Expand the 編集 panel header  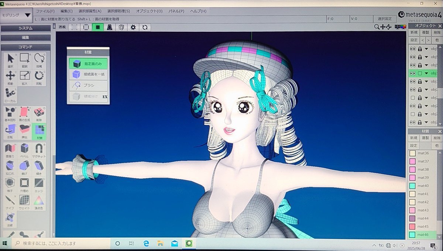pos(26,38)
